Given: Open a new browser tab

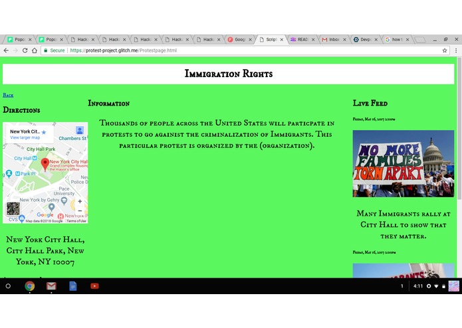Looking at the screenshot, I should coord(420,40).
